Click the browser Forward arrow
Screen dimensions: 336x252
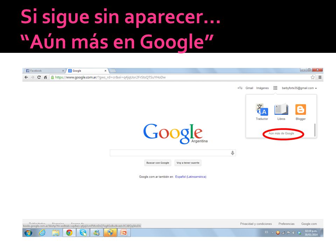tap(33, 77)
